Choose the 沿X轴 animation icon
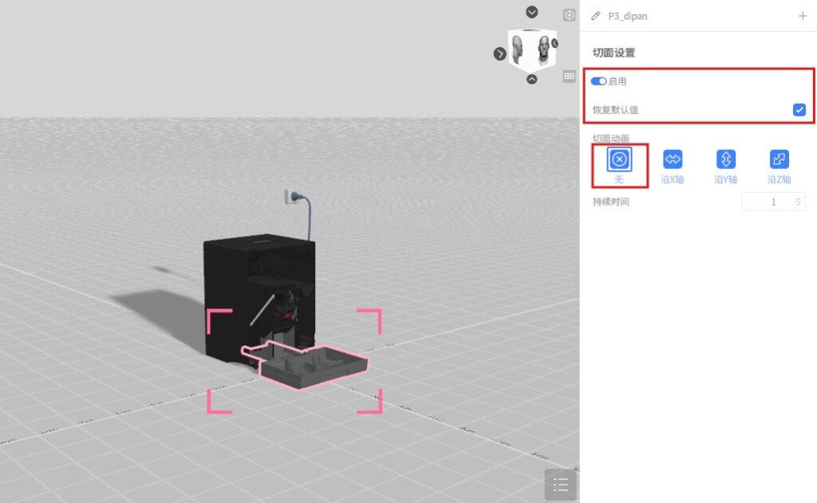 point(673,159)
